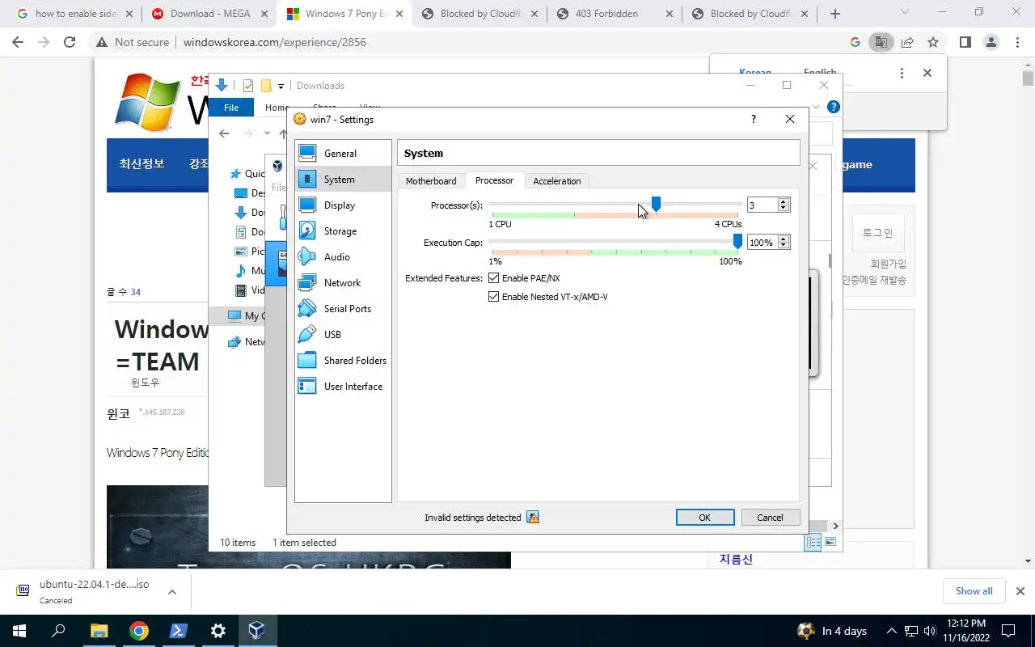Click the Processor(s) count spinbox field
The image size is (1035, 647).
[x=762, y=205]
